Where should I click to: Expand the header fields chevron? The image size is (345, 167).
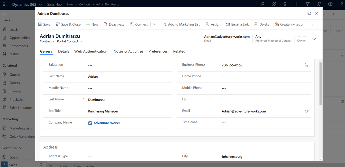[314, 39]
